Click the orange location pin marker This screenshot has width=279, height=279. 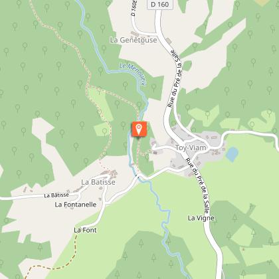pos(139,130)
